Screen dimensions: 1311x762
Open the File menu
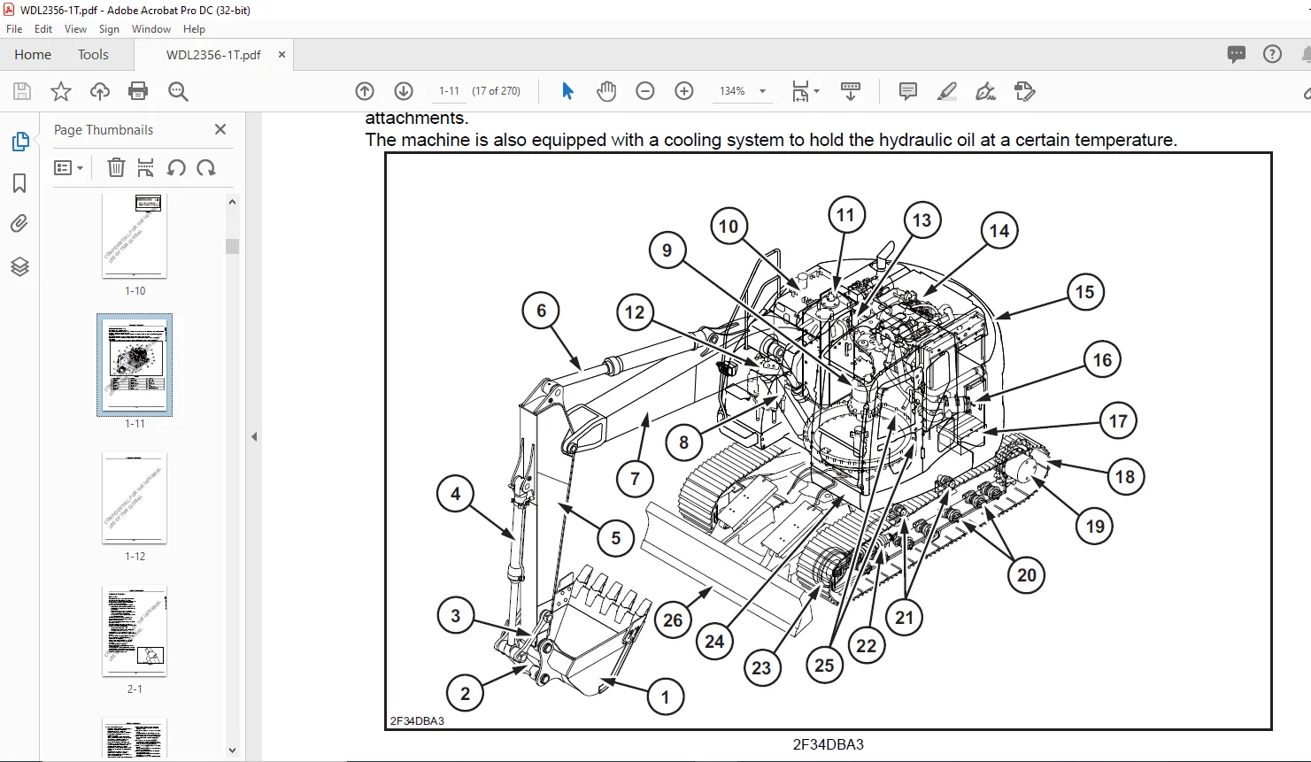[x=14, y=29]
